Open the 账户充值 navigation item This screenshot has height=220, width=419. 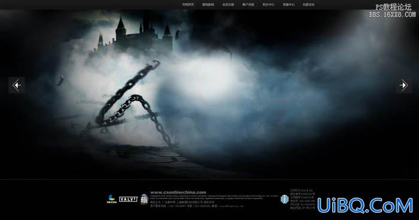[x=248, y=5]
